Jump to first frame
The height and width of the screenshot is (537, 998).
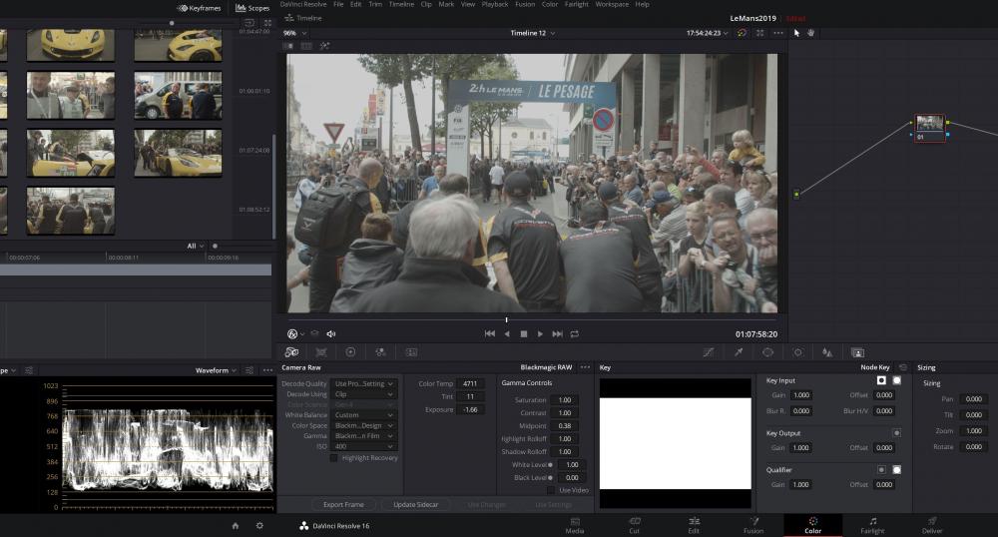(489, 334)
